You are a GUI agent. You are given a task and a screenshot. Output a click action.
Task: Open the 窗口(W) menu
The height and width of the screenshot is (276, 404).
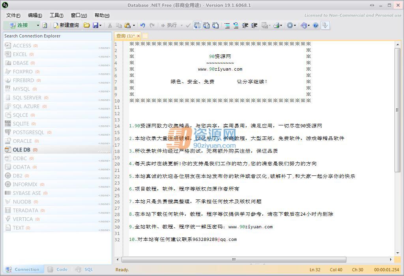pos(79,15)
